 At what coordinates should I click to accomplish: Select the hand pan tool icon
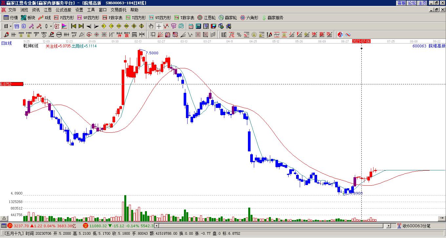(151, 26)
